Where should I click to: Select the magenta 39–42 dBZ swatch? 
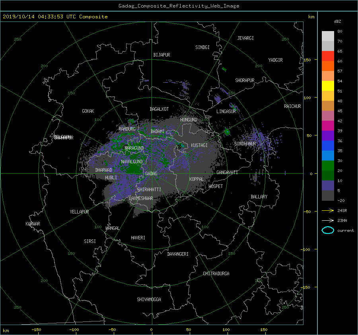[x=328, y=126]
